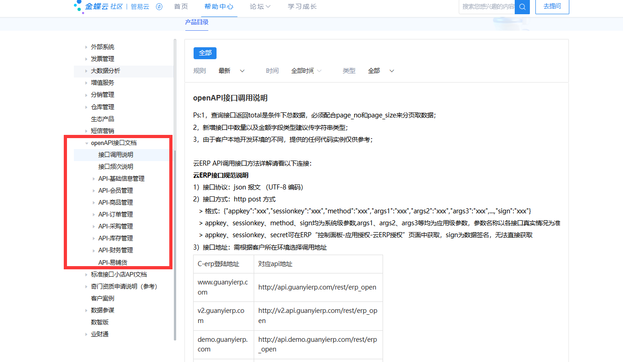Expand the API-采购管理 node

click(x=93, y=226)
